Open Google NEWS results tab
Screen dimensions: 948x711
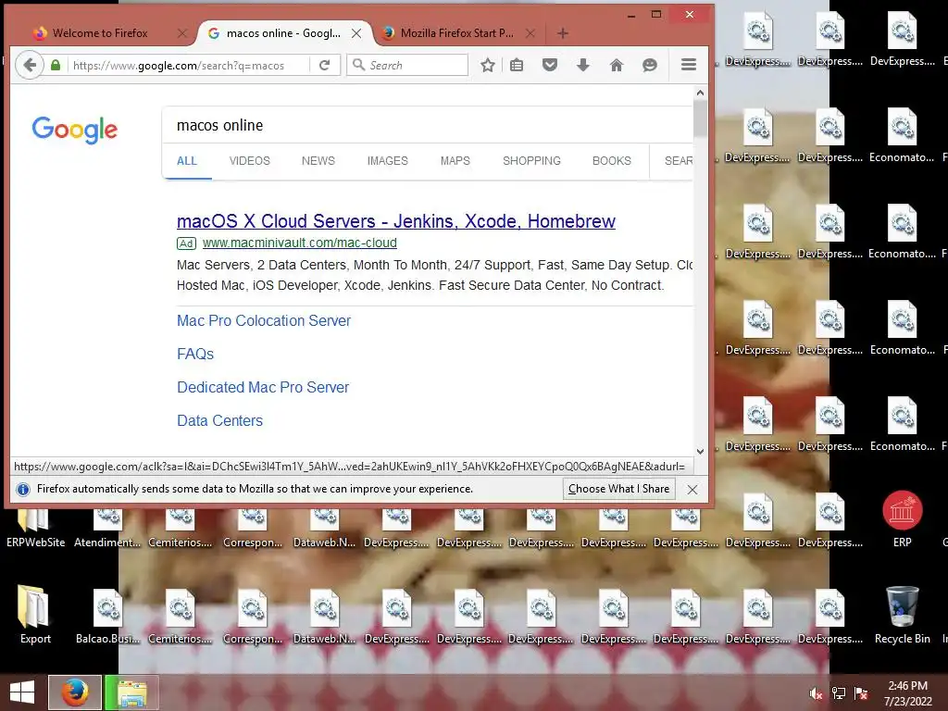[318, 161]
